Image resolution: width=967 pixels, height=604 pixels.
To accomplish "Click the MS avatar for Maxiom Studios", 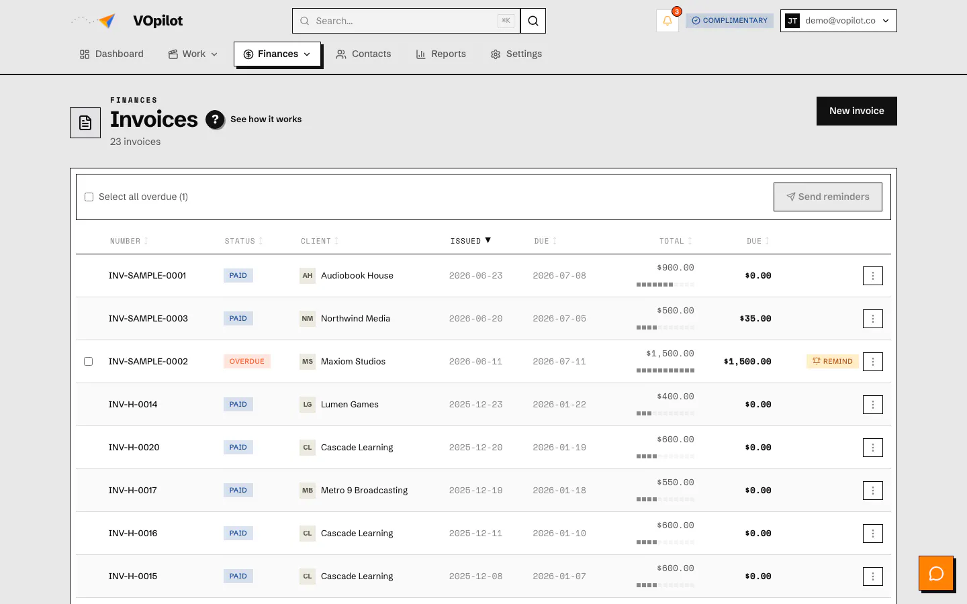I will (x=308, y=362).
